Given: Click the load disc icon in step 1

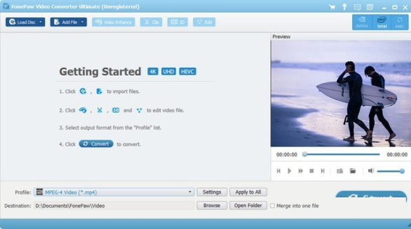Looking at the screenshot, I should click(83, 91).
